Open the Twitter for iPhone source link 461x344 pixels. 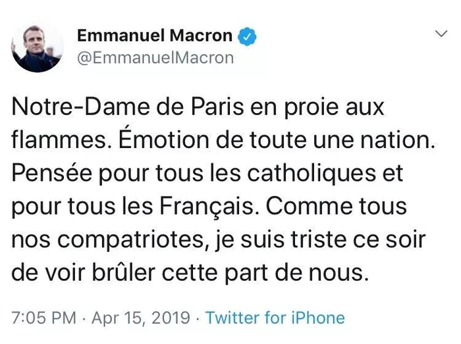pos(275,318)
